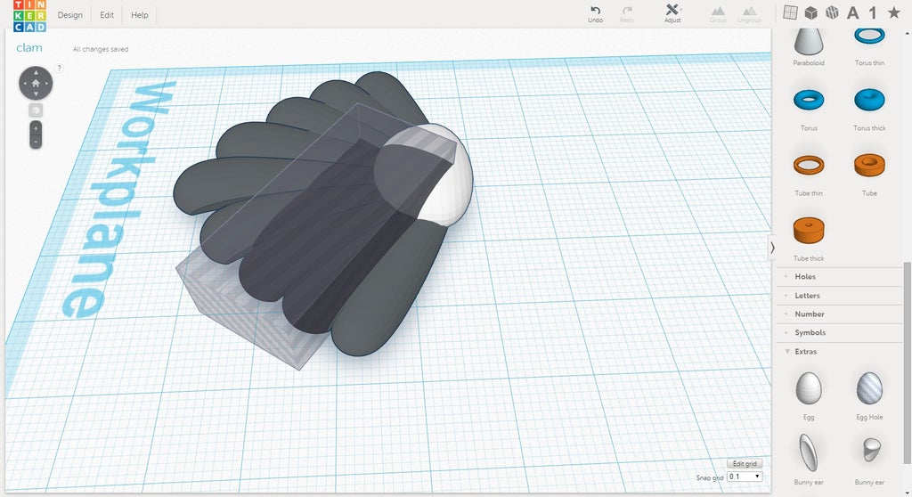Rotate view left with the left arrow
This screenshot has height=497, width=912.
tap(24, 83)
